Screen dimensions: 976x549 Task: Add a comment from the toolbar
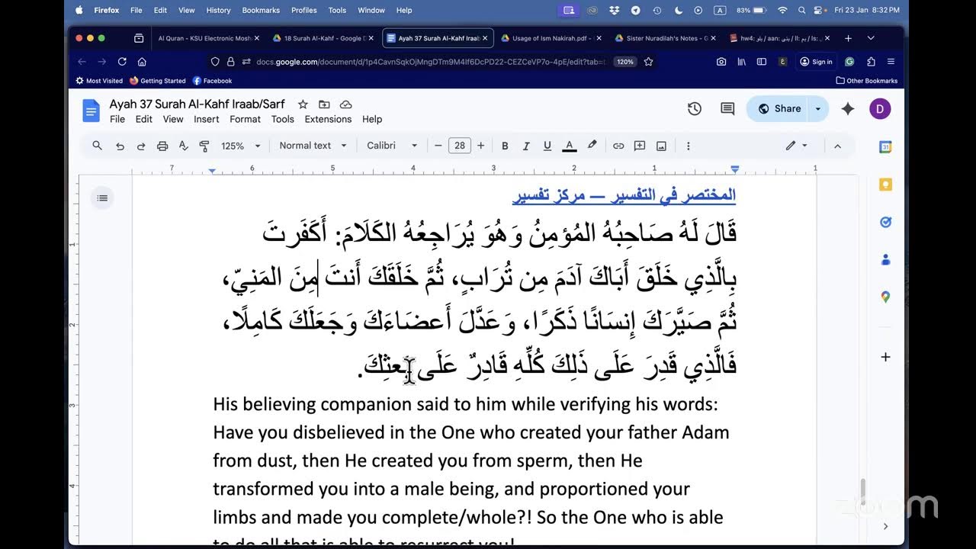(640, 146)
